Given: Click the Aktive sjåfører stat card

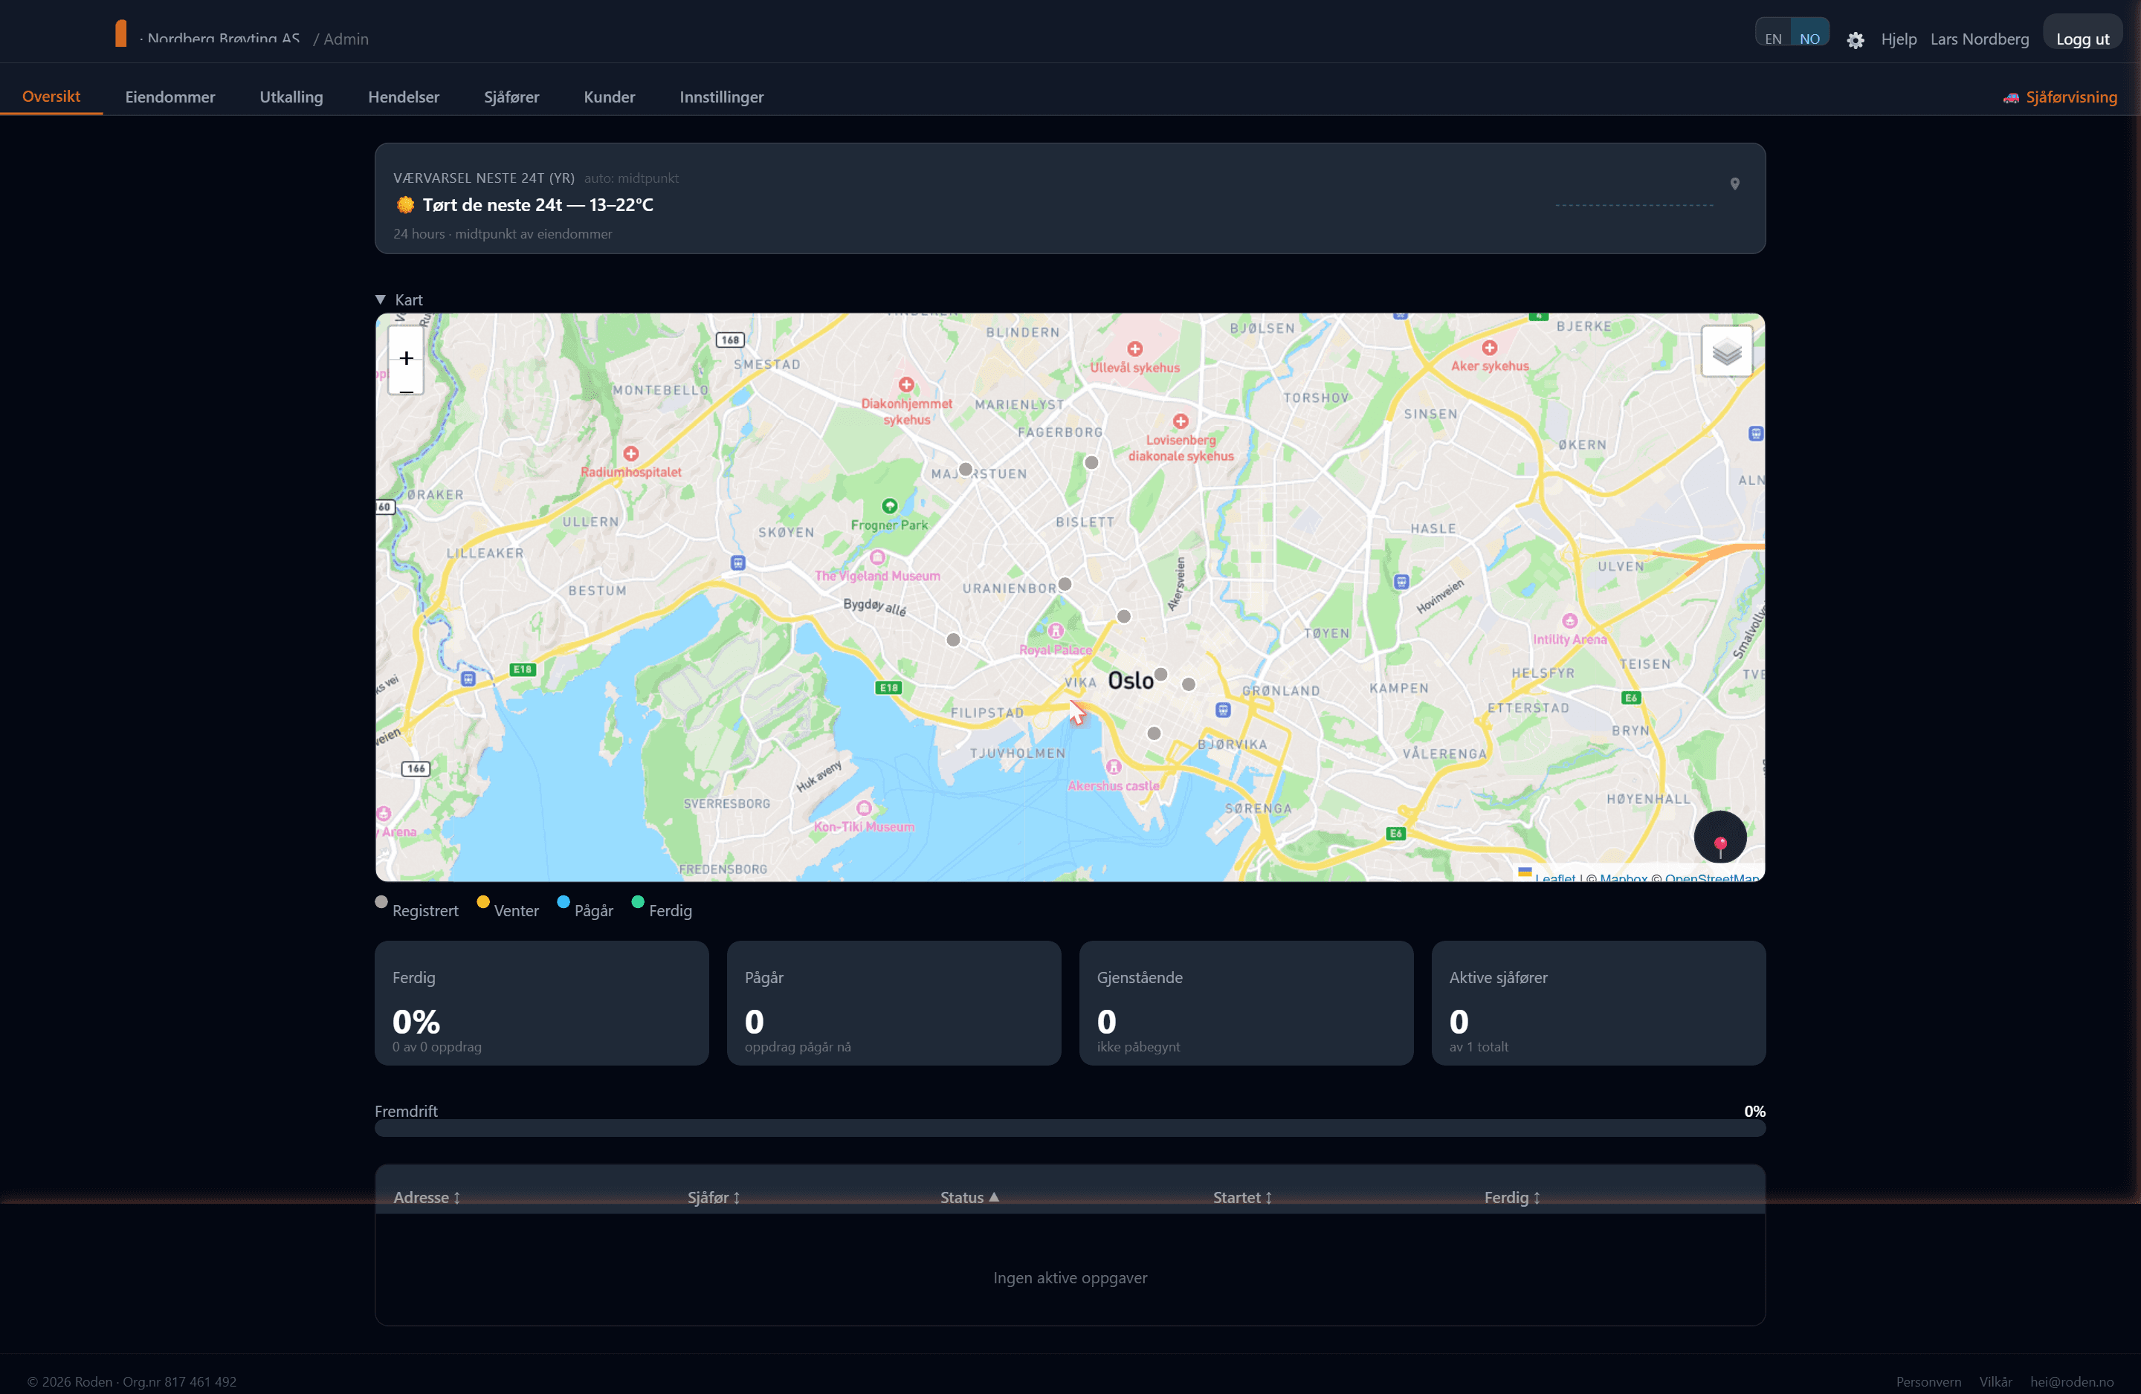Looking at the screenshot, I should click(x=1598, y=1003).
